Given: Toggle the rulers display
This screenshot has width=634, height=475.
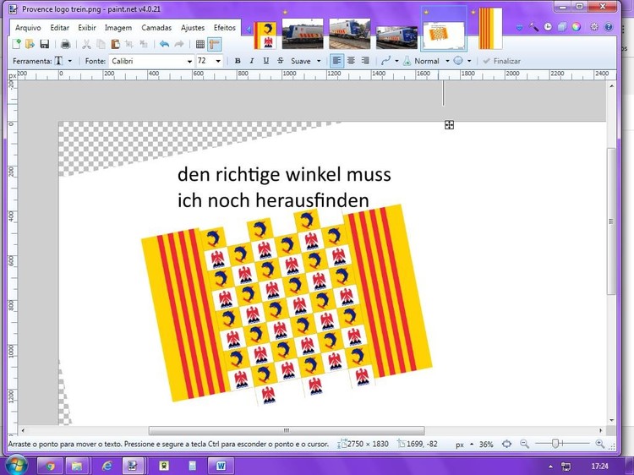Looking at the screenshot, I should pyautogui.click(x=215, y=44).
